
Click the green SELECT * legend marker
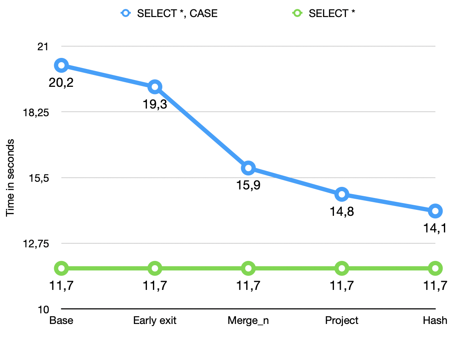[297, 13]
